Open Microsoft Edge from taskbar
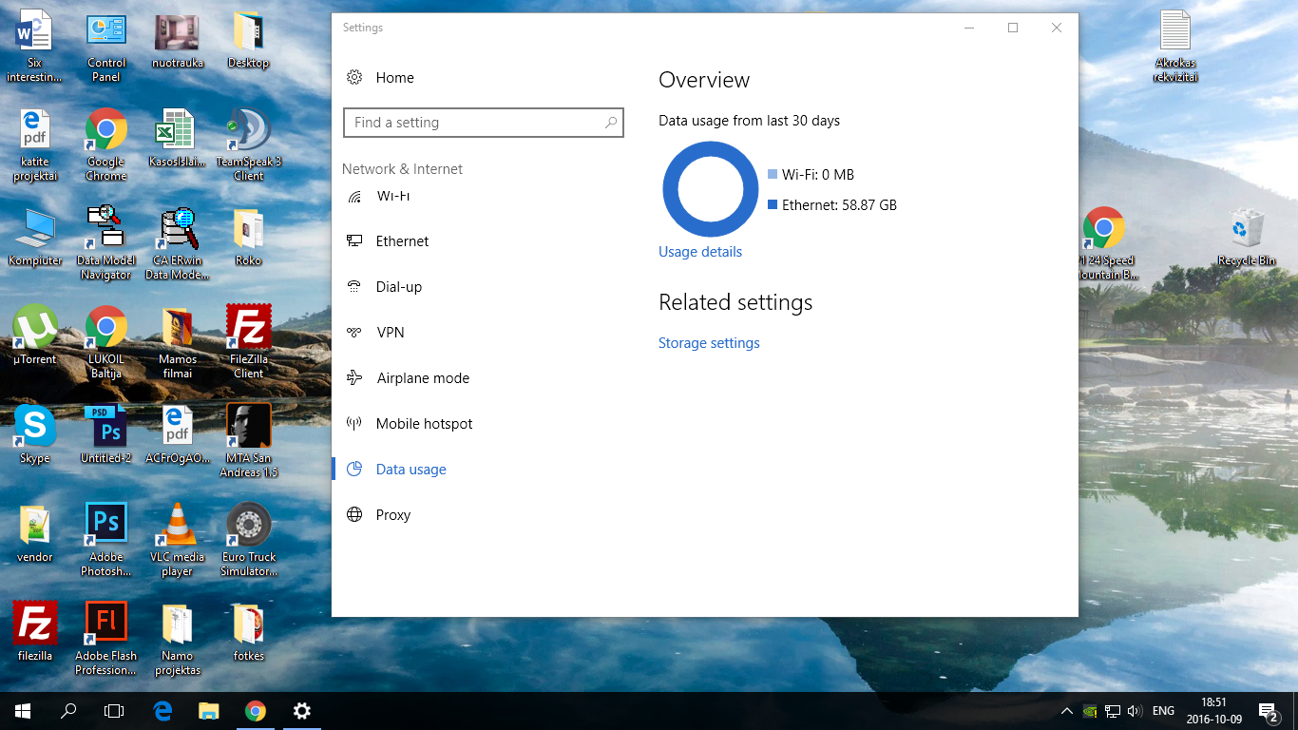The width and height of the screenshot is (1298, 730). coord(163,711)
